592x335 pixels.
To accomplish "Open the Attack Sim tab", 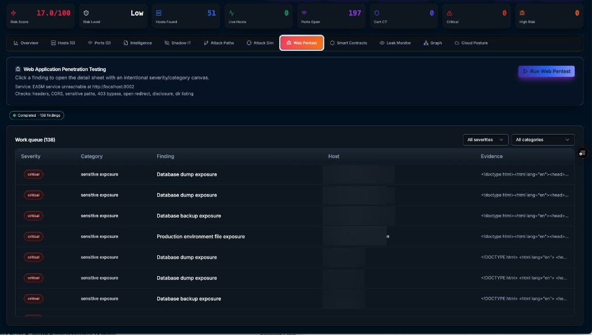I will coord(260,43).
